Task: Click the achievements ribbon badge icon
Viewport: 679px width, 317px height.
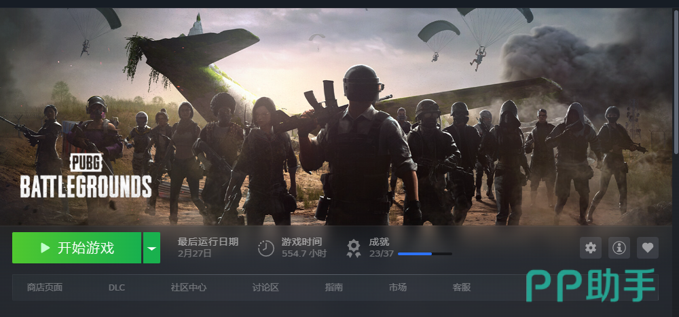Action: click(x=354, y=248)
